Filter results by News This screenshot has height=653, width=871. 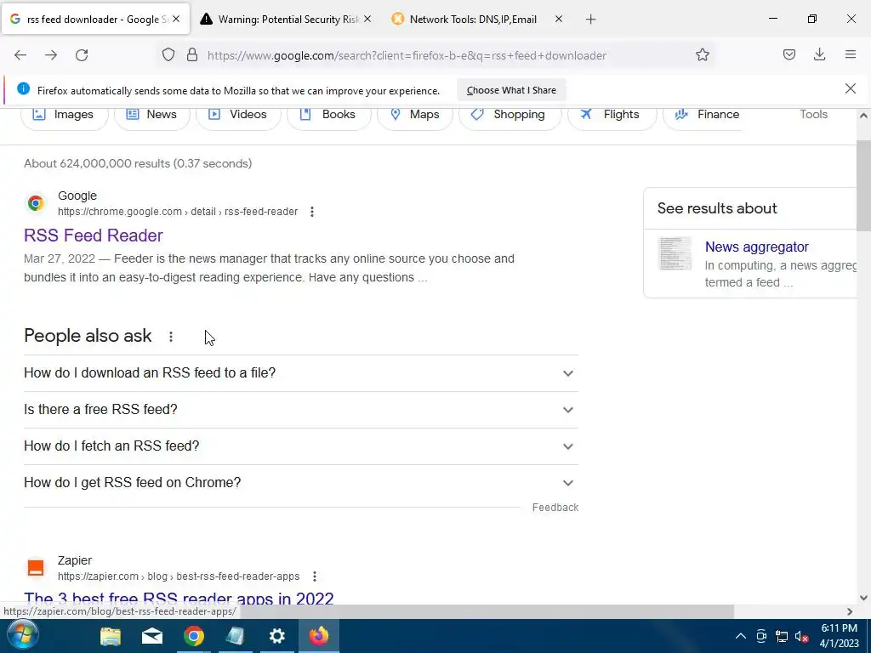coord(152,115)
